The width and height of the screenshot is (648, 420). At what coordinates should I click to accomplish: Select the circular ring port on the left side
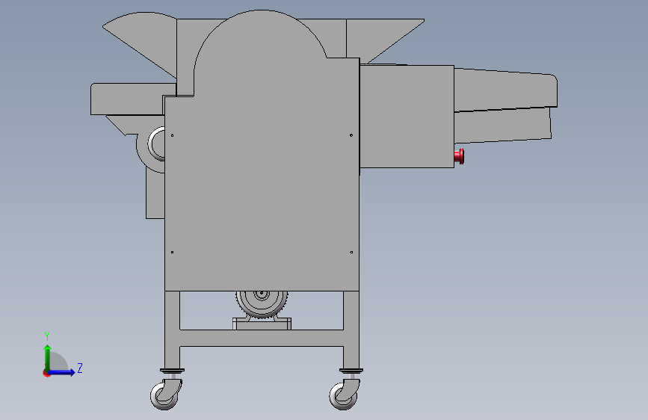click(x=157, y=143)
